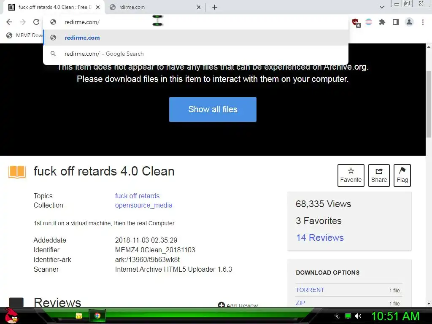Click the browser forward arrow
The height and width of the screenshot is (324, 432).
click(x=23, y=22)
